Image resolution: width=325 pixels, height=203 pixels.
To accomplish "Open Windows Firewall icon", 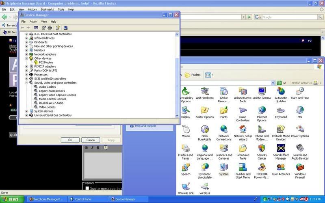I will 300,171.
